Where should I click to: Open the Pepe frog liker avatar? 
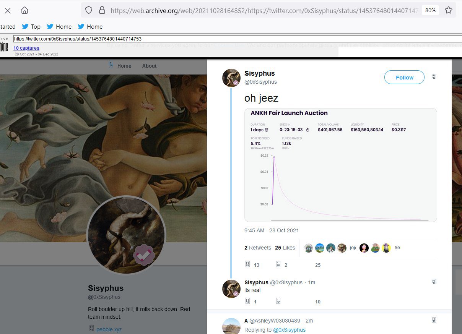pyautogui.click(x=375, y=248)
